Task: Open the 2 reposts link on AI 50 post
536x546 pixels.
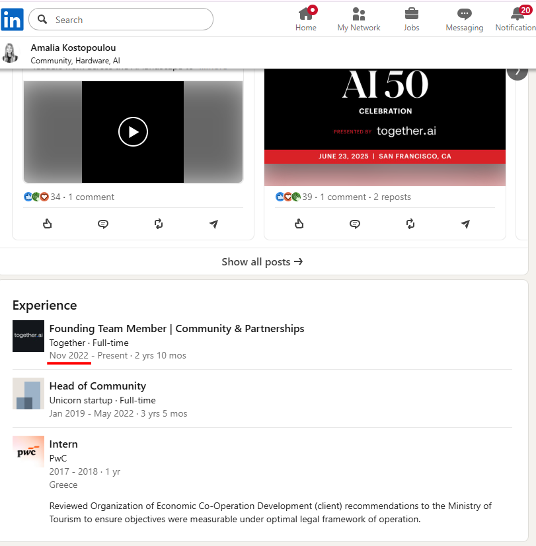Action: coord(392,197)
